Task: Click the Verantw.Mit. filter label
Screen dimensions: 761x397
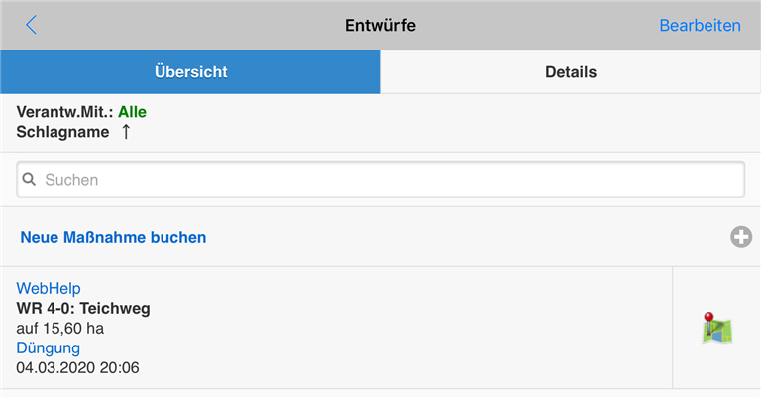Action: click(x=64, y=112)
